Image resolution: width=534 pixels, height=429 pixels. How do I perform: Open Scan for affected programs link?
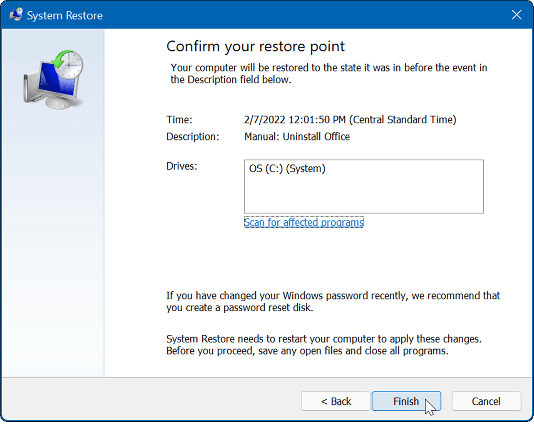click(303, 222)
